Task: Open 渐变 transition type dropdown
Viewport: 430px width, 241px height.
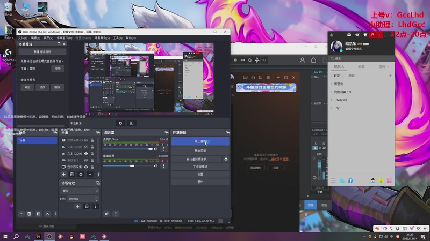Action: 80,191
